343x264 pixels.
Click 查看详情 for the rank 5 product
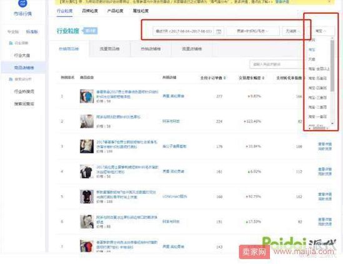click(x=325, y=195)
